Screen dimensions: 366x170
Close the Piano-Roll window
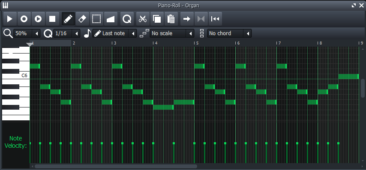click(361, 6)
